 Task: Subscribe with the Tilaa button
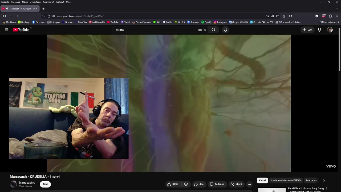pos(46,184)
